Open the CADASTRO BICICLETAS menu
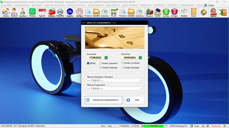The image size is (229, 128). (x=55, y=5)
